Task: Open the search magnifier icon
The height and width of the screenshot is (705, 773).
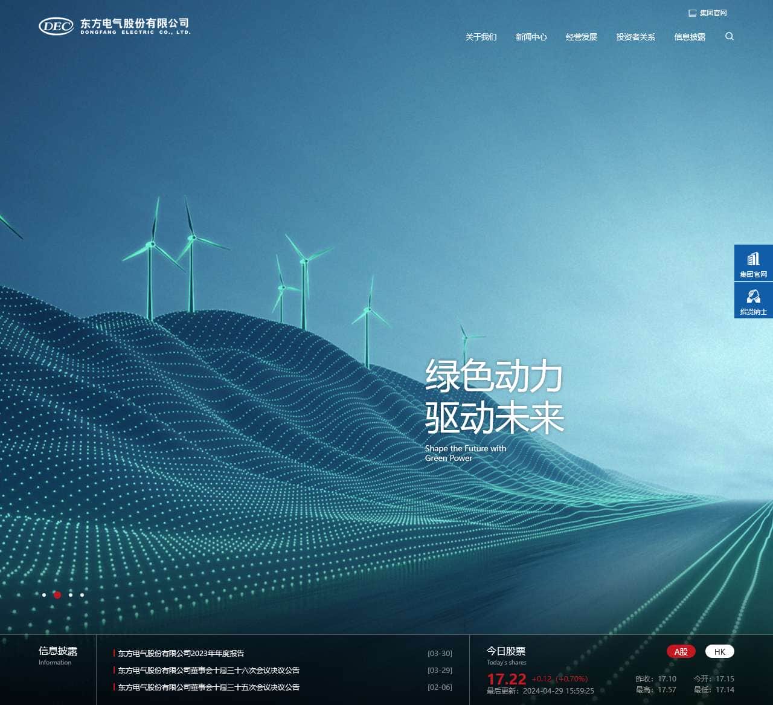Action: pyautogui.click(x=729, y=37)
